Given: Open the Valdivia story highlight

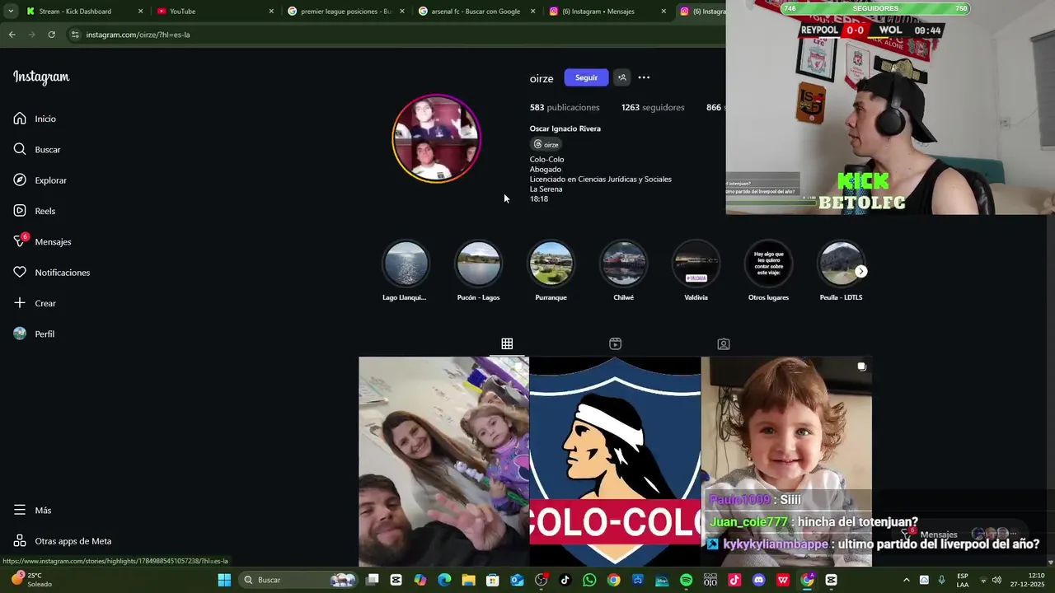Looking at the screenshot, I should pos(696,271).
